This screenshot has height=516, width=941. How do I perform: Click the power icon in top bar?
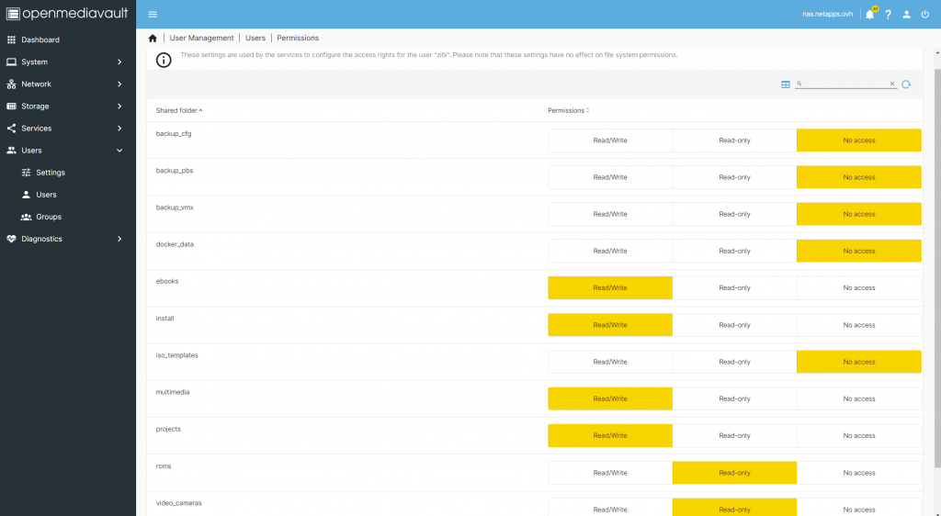[x=924, y=15]
